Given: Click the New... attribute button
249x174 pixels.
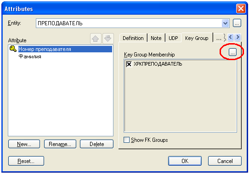Looking at the screenshot, I should (24, 144).
